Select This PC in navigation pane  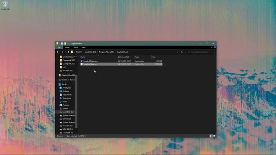[x=63, y=84]
